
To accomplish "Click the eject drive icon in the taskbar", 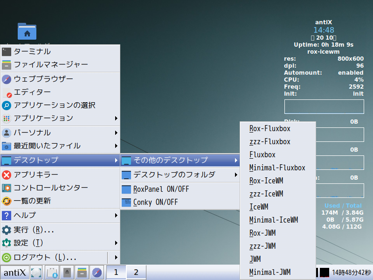I will [67, 273].
